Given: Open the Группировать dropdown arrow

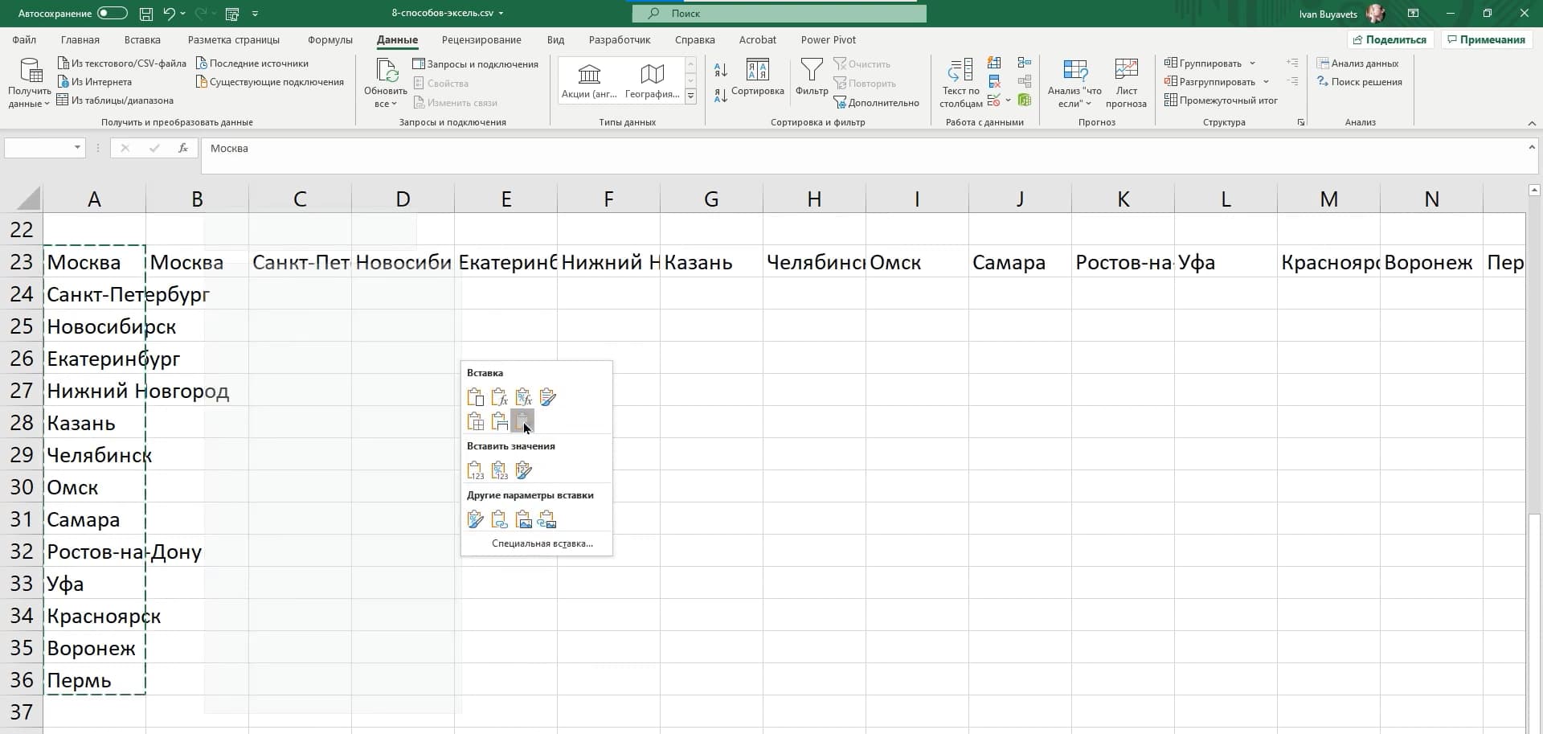Looking at the screenshot, I should pyautogui.click(x=1252, y=64).
